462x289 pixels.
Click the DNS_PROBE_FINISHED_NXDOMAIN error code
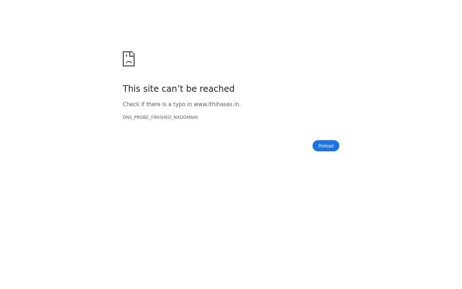click(x=160, y=117)
